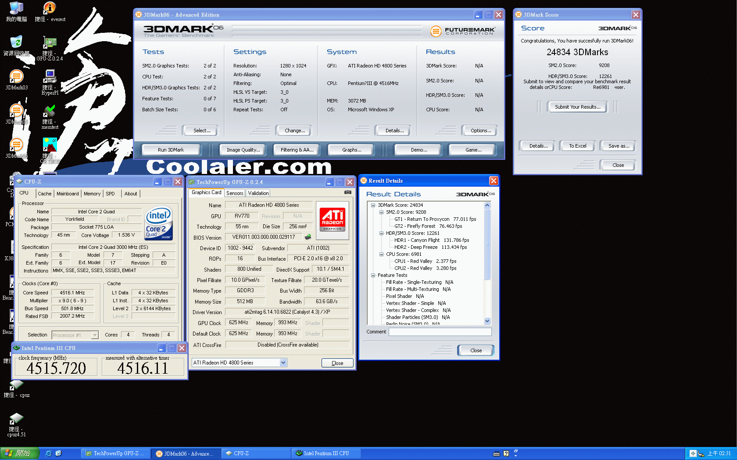Close the 3DMark Score window via Close button

coord(618,165)
